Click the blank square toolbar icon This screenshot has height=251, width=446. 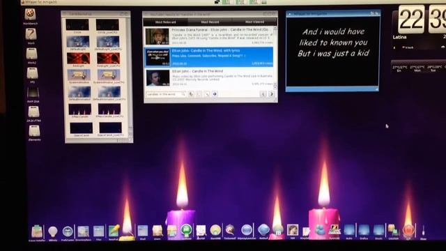click(199, 94)
